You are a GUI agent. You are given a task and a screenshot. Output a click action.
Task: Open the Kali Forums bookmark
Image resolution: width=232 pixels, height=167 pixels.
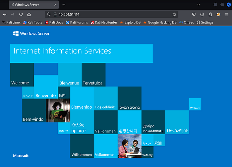[77, 22]
